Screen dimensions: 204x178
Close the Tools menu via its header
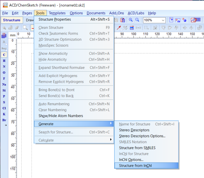pyautogui.click(x=40, y=13)
